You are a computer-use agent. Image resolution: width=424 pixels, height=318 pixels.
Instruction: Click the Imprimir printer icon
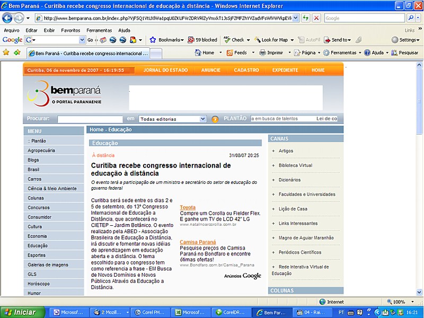click(262, 53)
